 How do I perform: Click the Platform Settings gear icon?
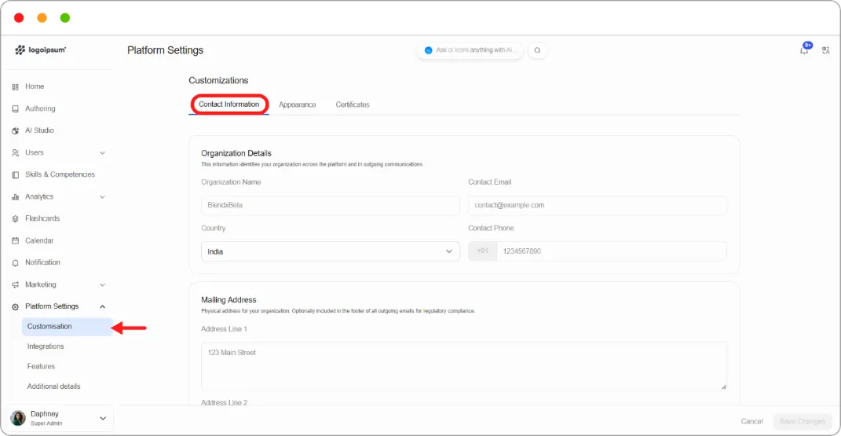click(x=15, y=306)
